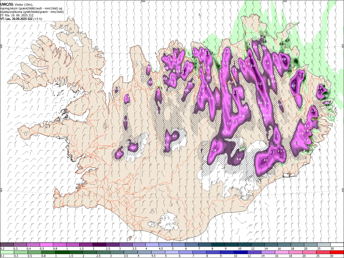
Task: Click the 3.7 snowfall value on the map
Action: point(293,86)
